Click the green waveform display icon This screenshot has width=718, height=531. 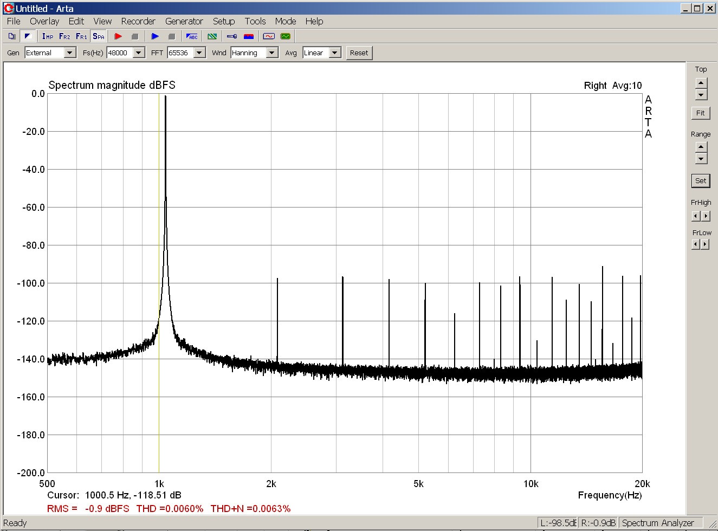(286, 36)
